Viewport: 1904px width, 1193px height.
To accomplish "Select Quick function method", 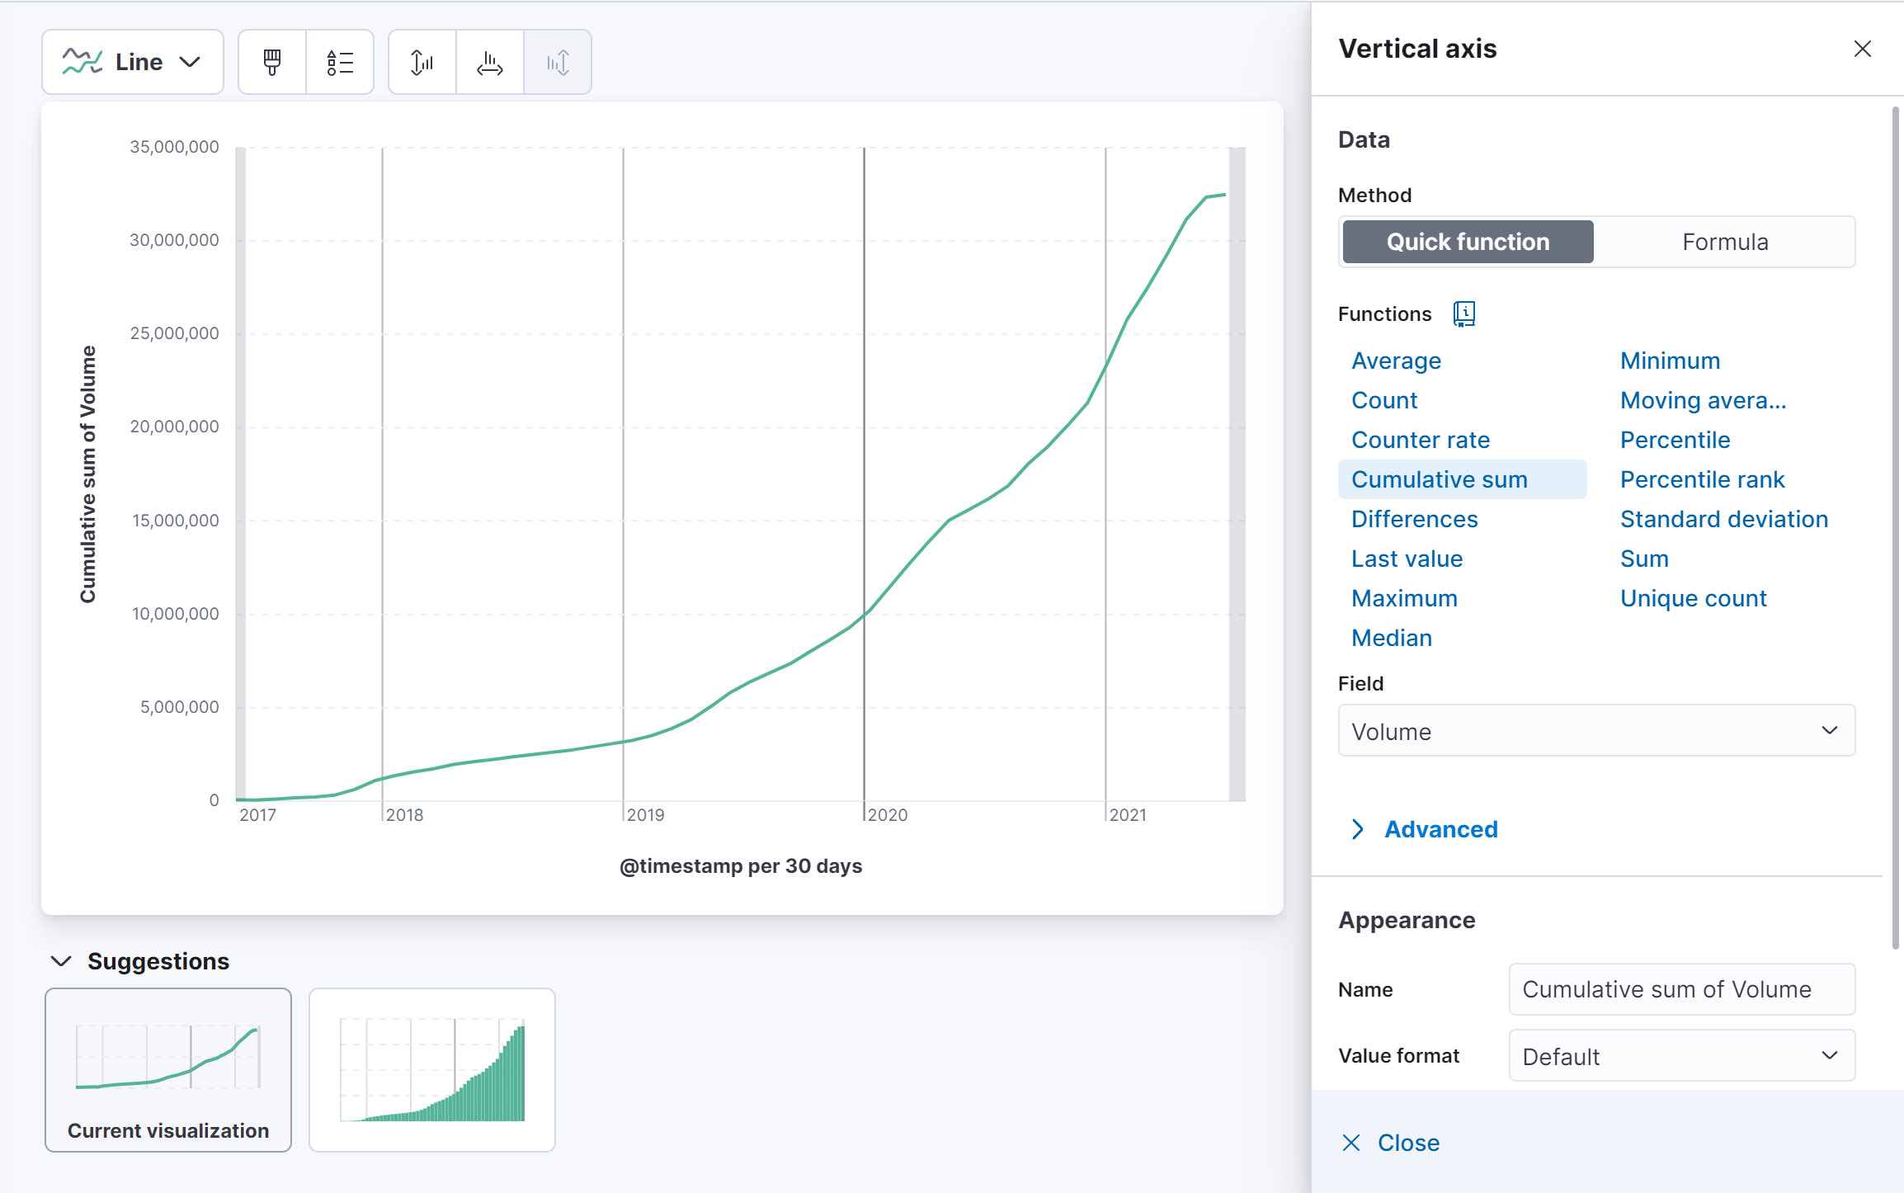I will [x=1468, y=242].
